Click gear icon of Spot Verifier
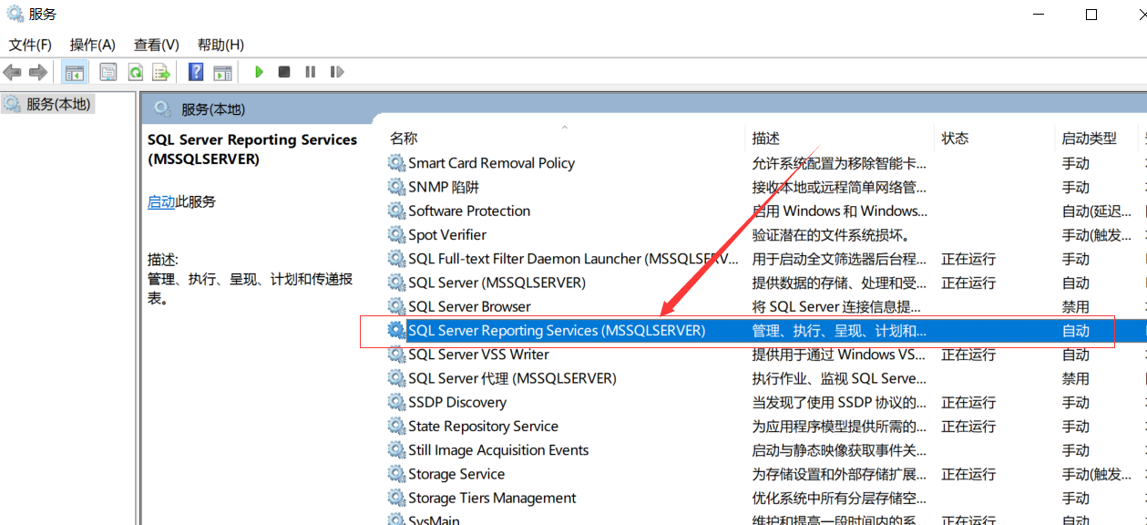 [x=396, y=234]
